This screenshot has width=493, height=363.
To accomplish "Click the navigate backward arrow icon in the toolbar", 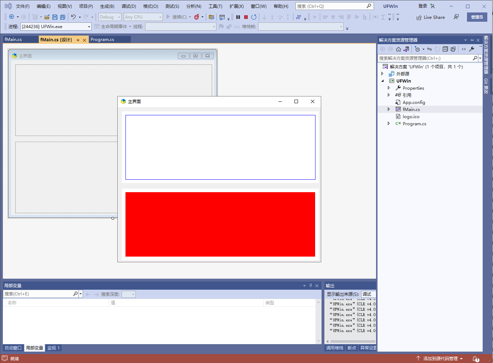I will [11, 17].
